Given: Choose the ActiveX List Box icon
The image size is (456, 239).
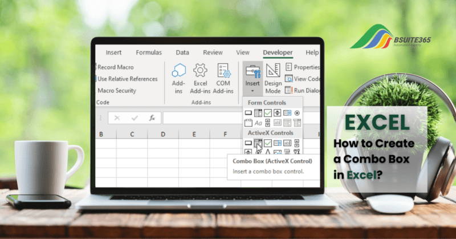Looking at the screenshot, I should click(x=278, y=143).
